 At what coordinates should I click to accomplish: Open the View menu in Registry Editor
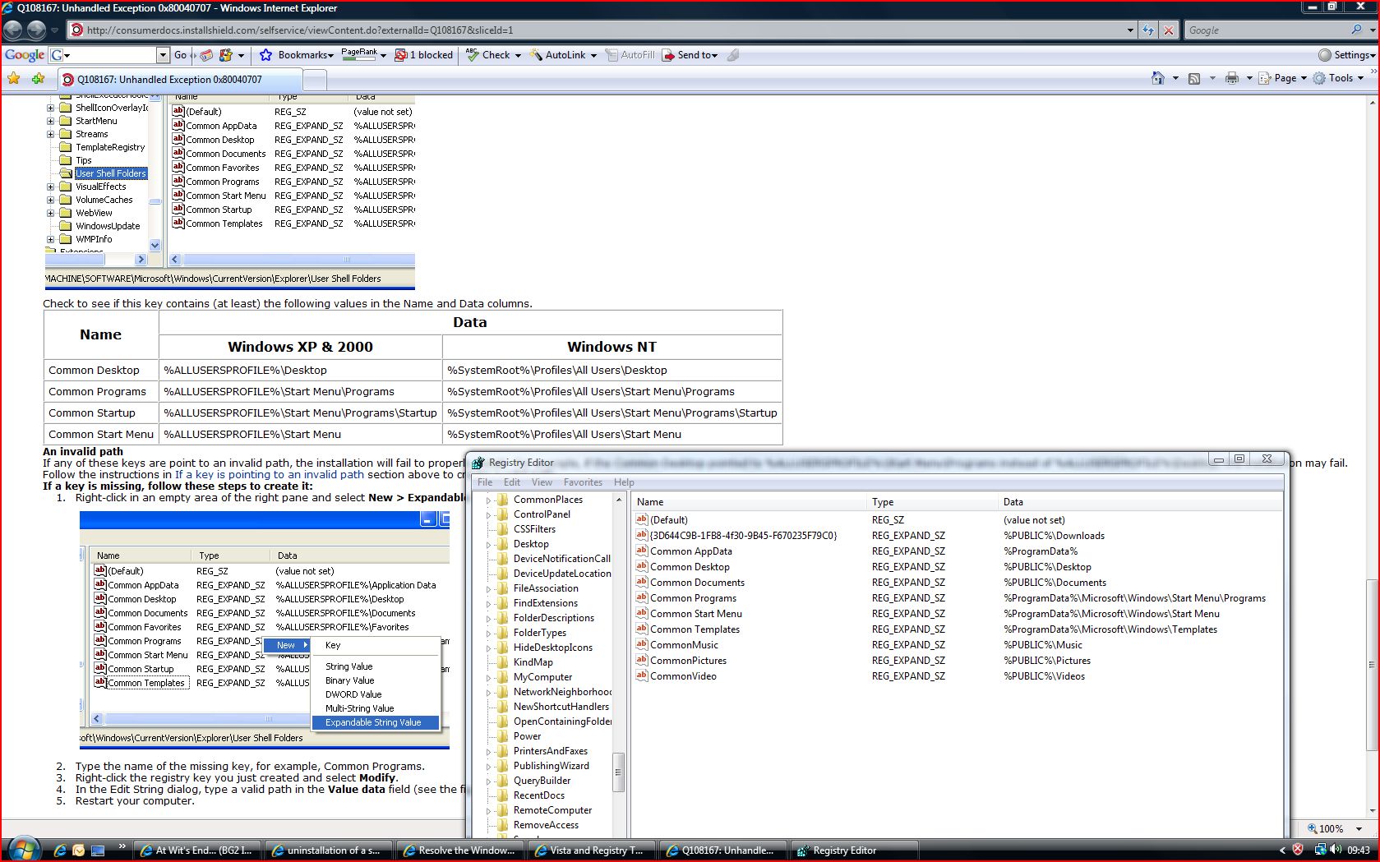point(542,482)
